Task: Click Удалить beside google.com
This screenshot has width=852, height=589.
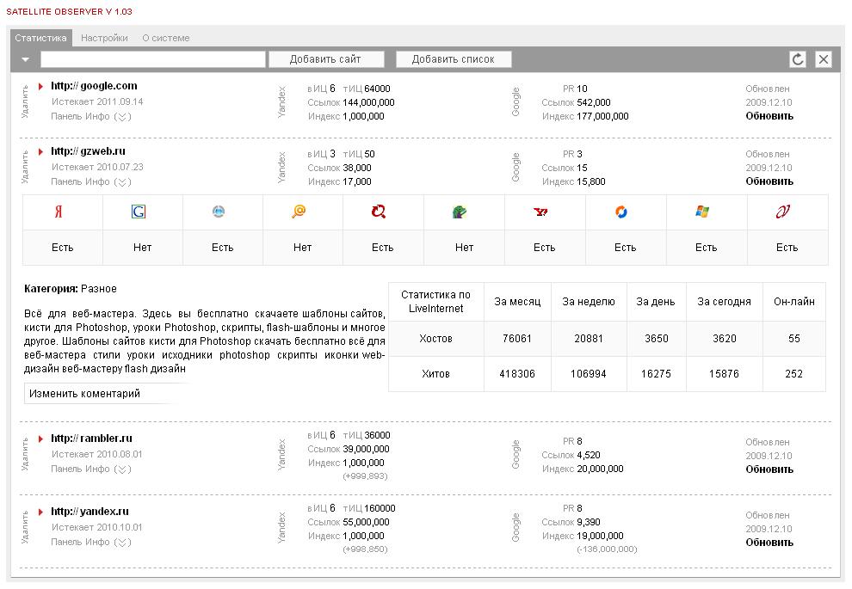Action: (25, 102)
